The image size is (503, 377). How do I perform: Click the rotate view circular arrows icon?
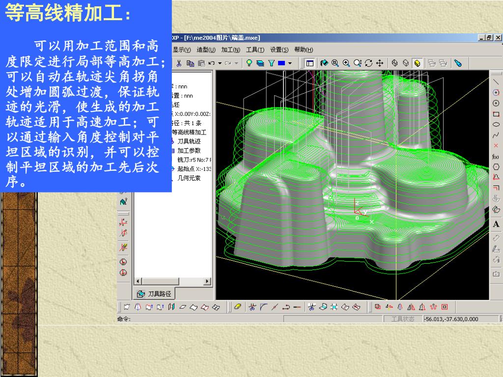tap(368, 63)
